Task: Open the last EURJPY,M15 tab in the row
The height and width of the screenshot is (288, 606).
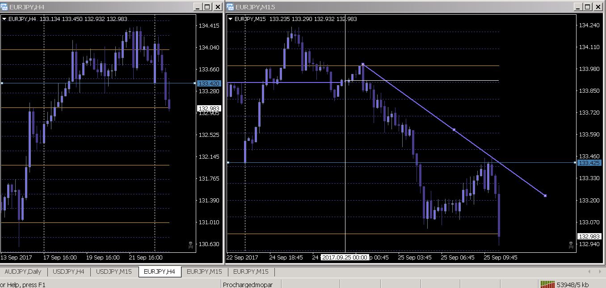Action: [251, 272]
